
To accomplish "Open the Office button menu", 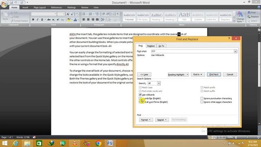I will (4, 4).
